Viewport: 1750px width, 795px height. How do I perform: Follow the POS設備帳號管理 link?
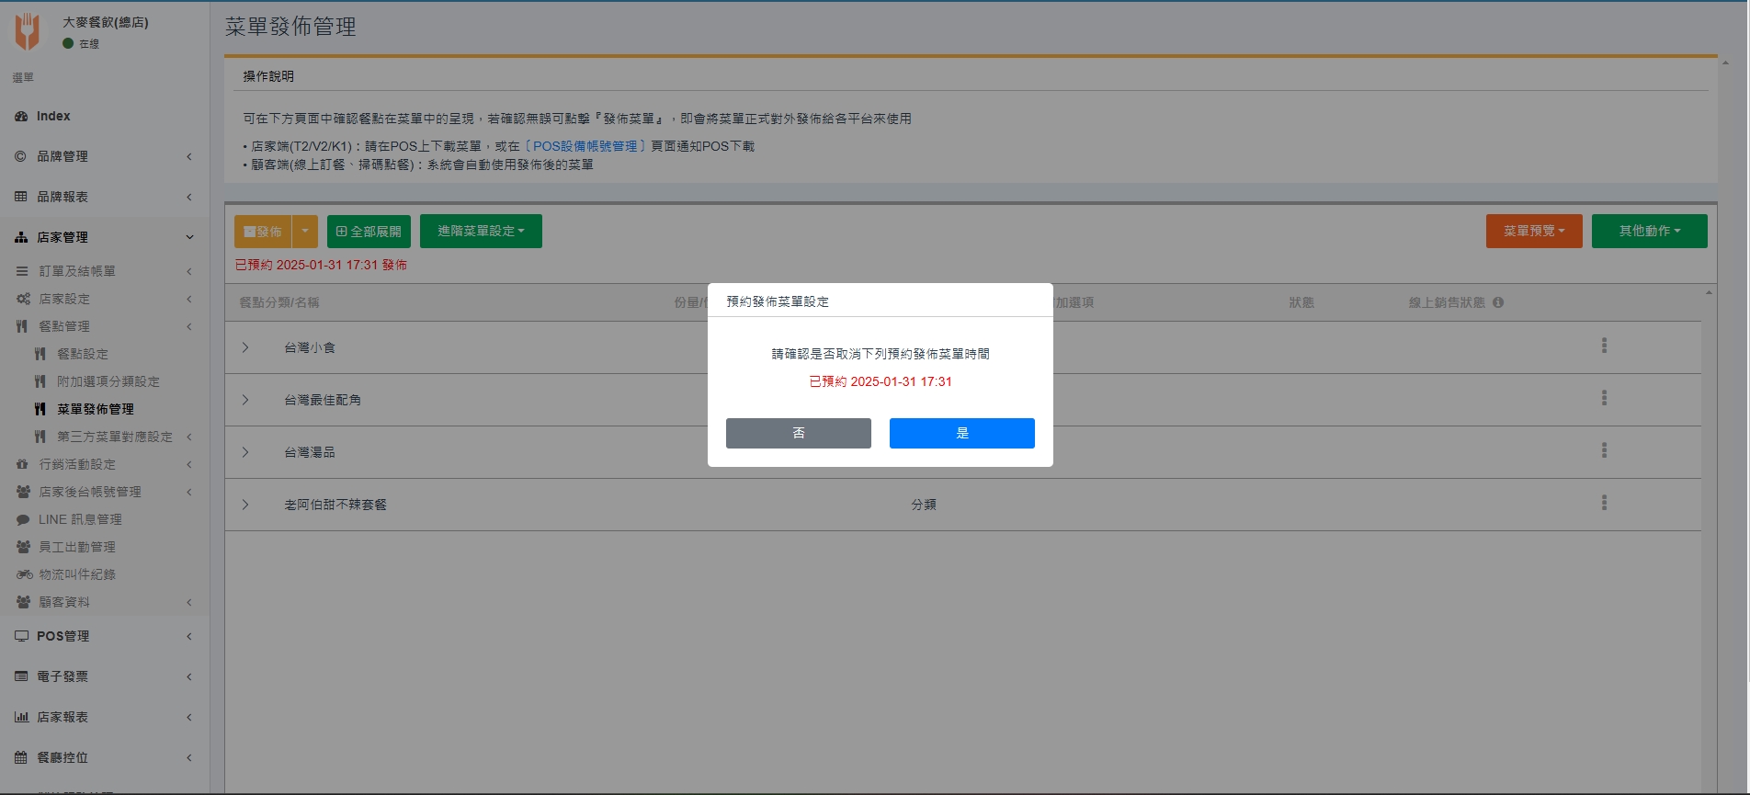pyautogui.click(x=585, y=146)
